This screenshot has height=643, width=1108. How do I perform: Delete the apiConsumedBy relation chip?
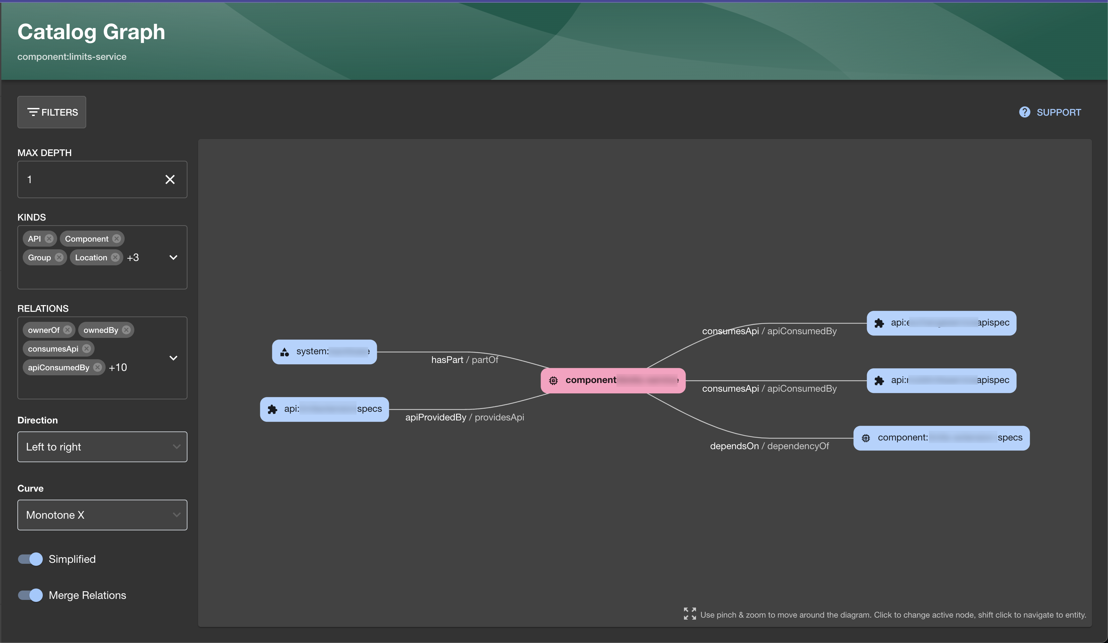pyautogui.click(x=98, y=367)
